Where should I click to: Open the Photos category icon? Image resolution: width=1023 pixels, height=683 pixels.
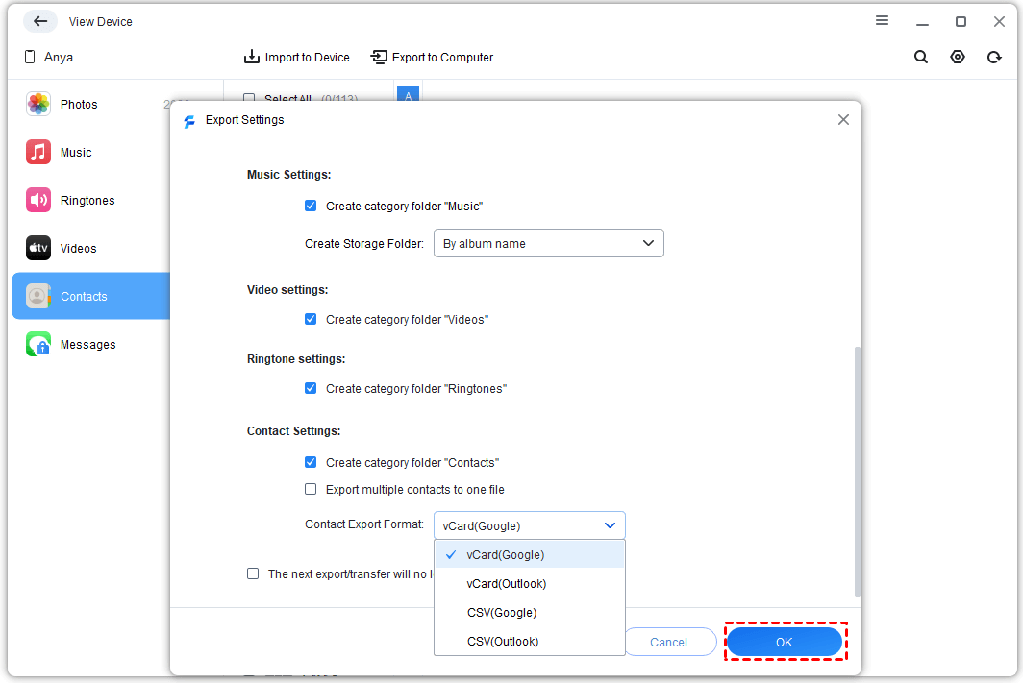pos(38,105)
